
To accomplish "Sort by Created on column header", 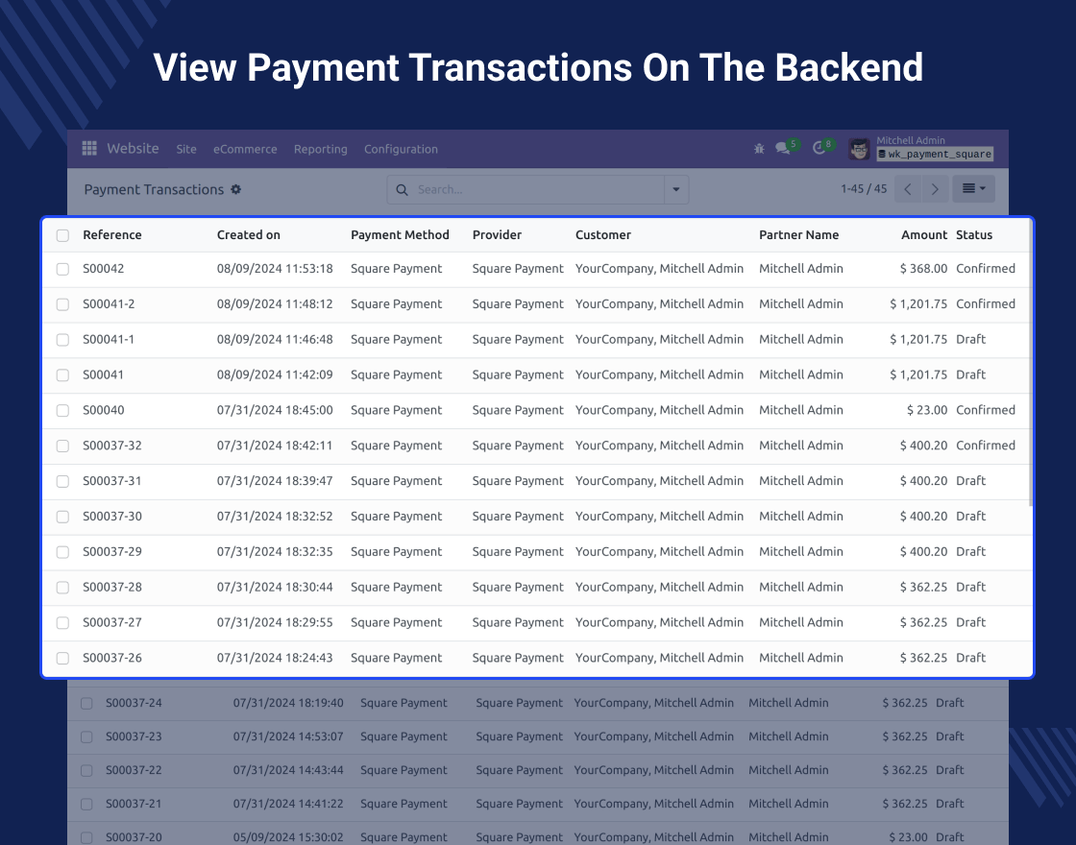I will [249, 234].
